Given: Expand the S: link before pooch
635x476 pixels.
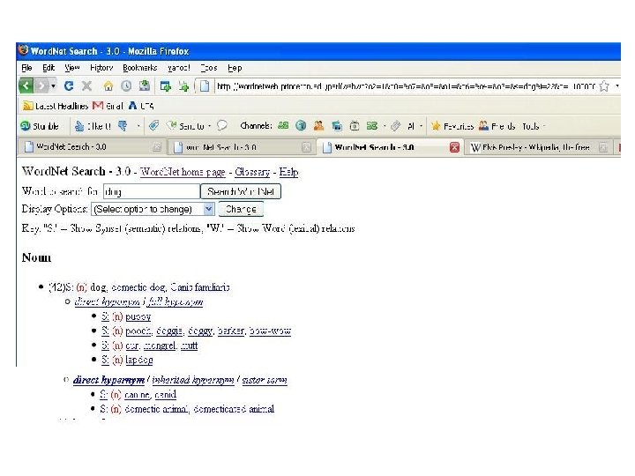Looking at the screenshot, I should 105,331.
